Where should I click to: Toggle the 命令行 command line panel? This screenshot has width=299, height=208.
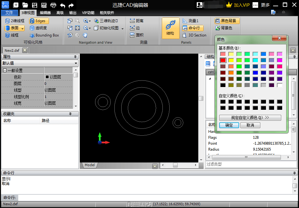193,28
